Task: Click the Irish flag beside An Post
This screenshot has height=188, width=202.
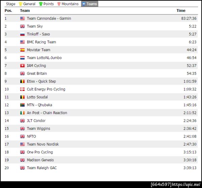Action: 23,113
